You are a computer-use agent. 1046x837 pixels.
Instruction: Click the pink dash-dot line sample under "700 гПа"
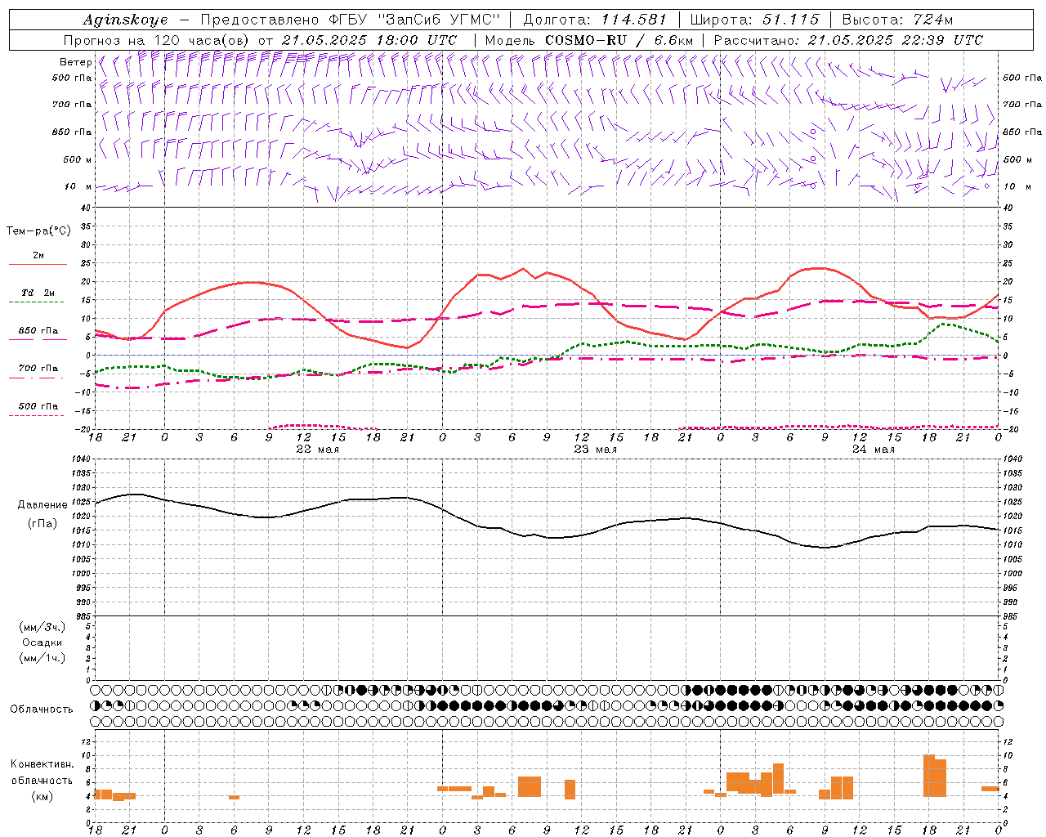[x=36, y=378]
